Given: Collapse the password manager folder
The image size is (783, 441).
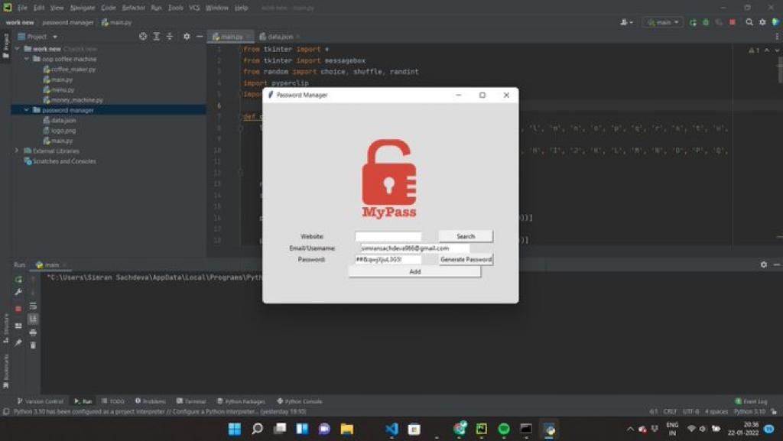Looking at the screenshot, I should [x=27, y=110].
